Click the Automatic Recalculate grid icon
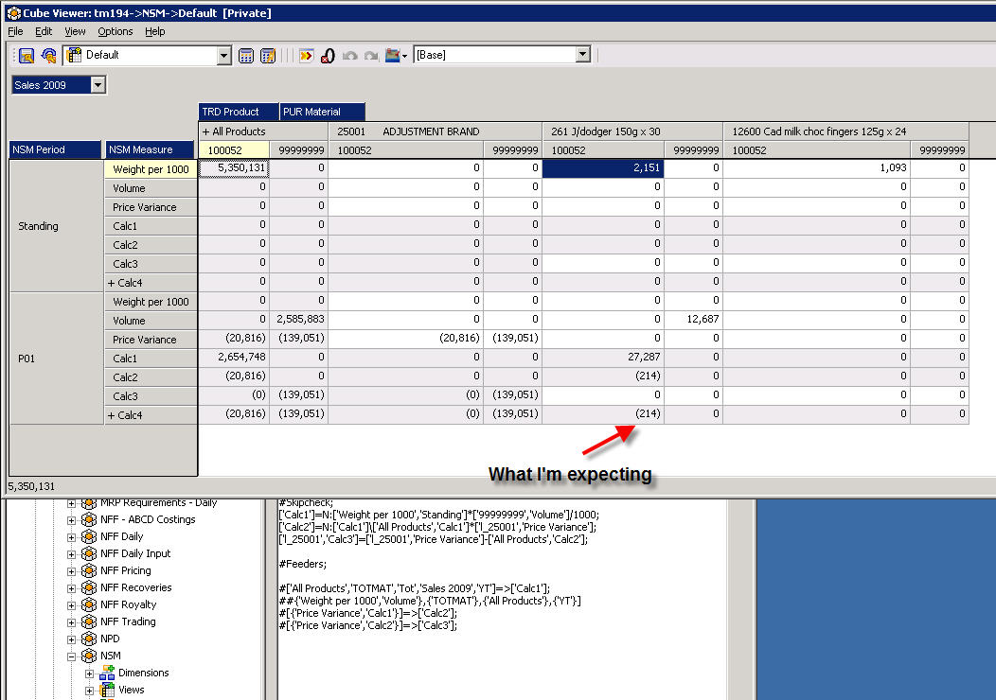 click(268, 56)
